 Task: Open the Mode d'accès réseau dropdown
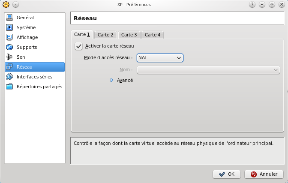click(160, 57)
